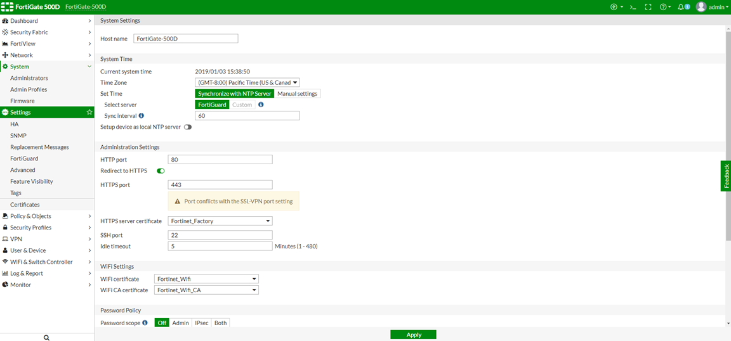Open Feature Visibility in the sidebar
This screenshot has width=731, height=341.
tap(32, 181)
